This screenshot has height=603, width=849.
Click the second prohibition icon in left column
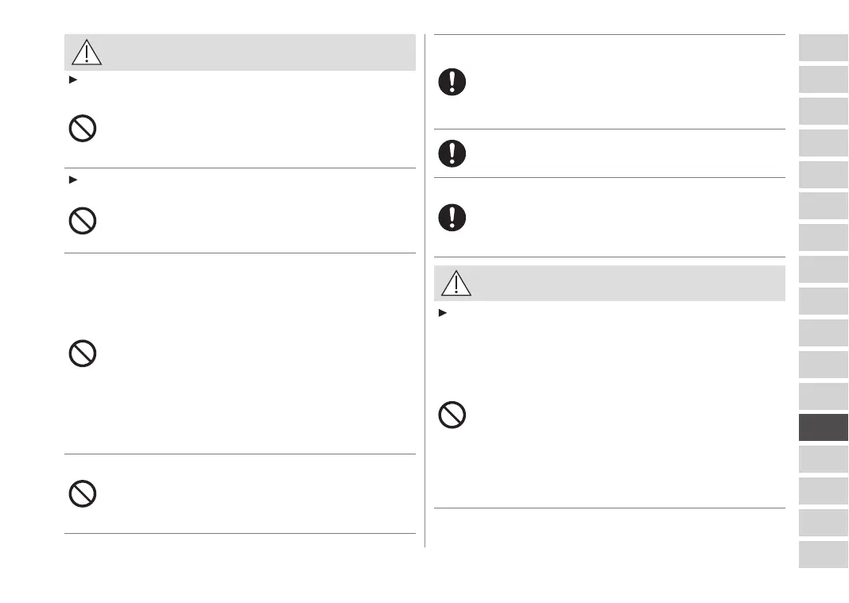[83, 220]
